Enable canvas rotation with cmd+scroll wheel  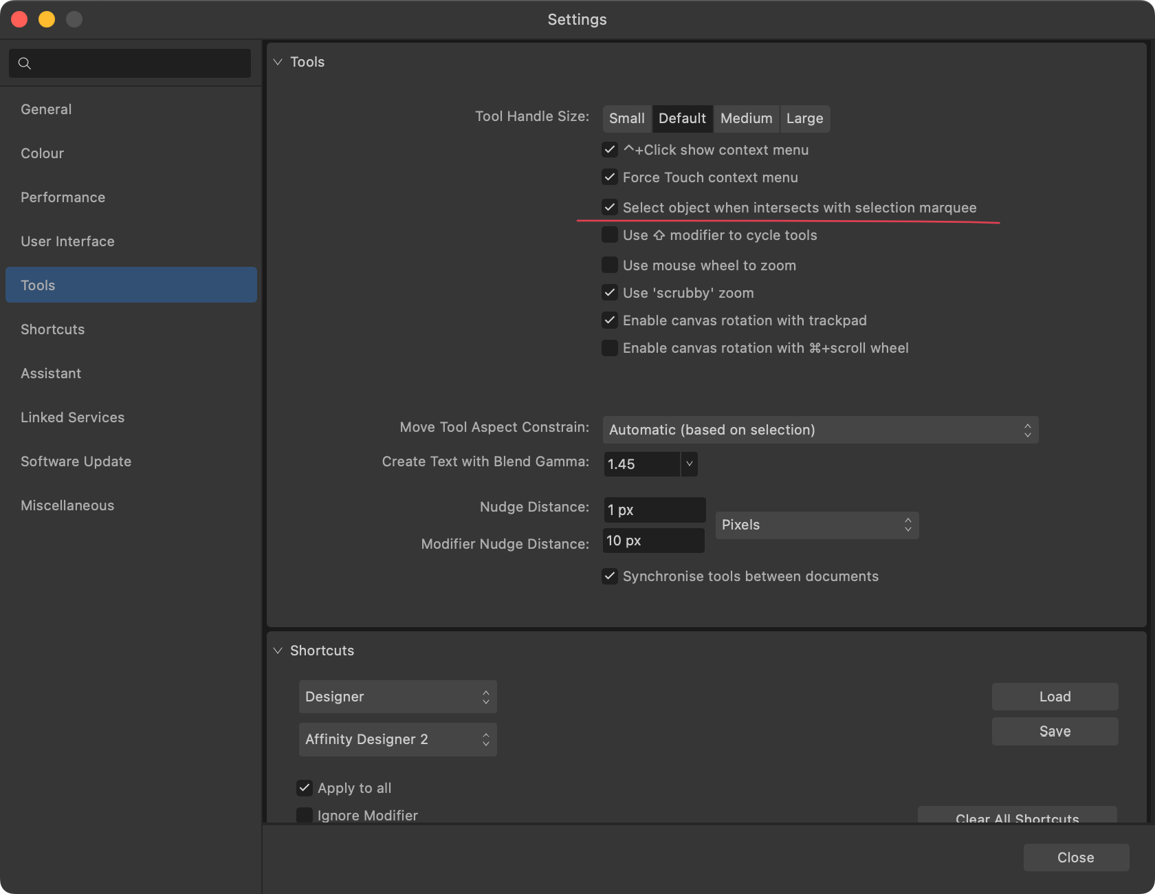pyautogui.click(x=610, y=347)
